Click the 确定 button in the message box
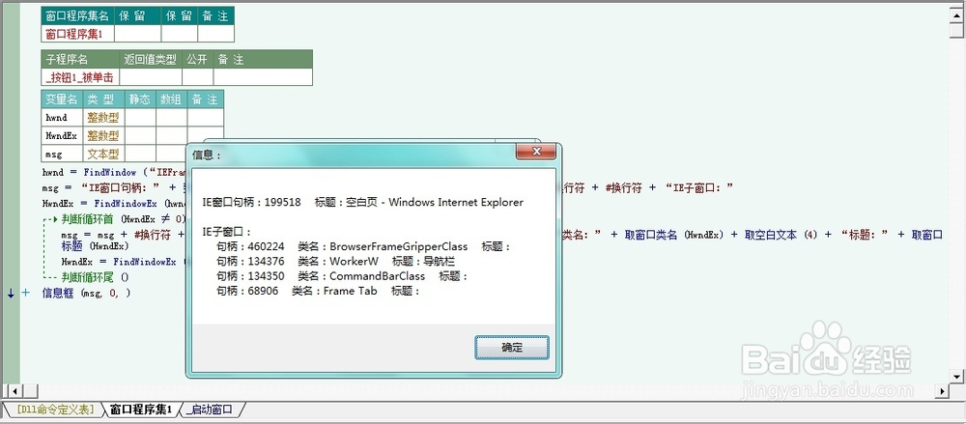Image resolution: width=966 pixels, height=424 pixels. (512, 348)
